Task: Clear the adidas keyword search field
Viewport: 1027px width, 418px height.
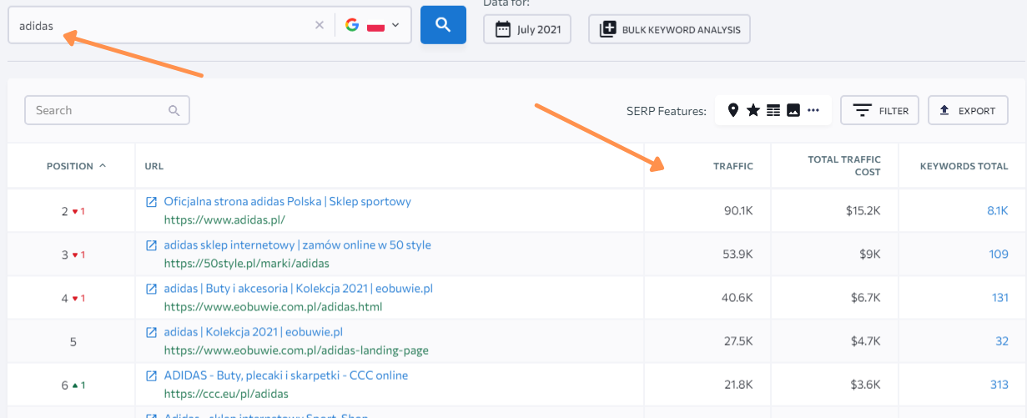Action: coord(319,25)
